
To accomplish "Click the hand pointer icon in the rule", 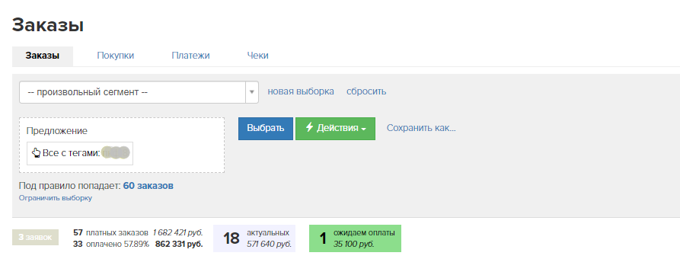I will click(x=36, y=153).
